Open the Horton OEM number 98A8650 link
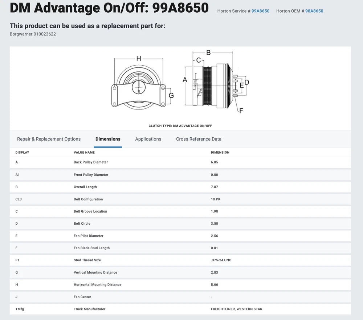Image resolution: width=363 pixels, height=320 pixels. [314, 11]
